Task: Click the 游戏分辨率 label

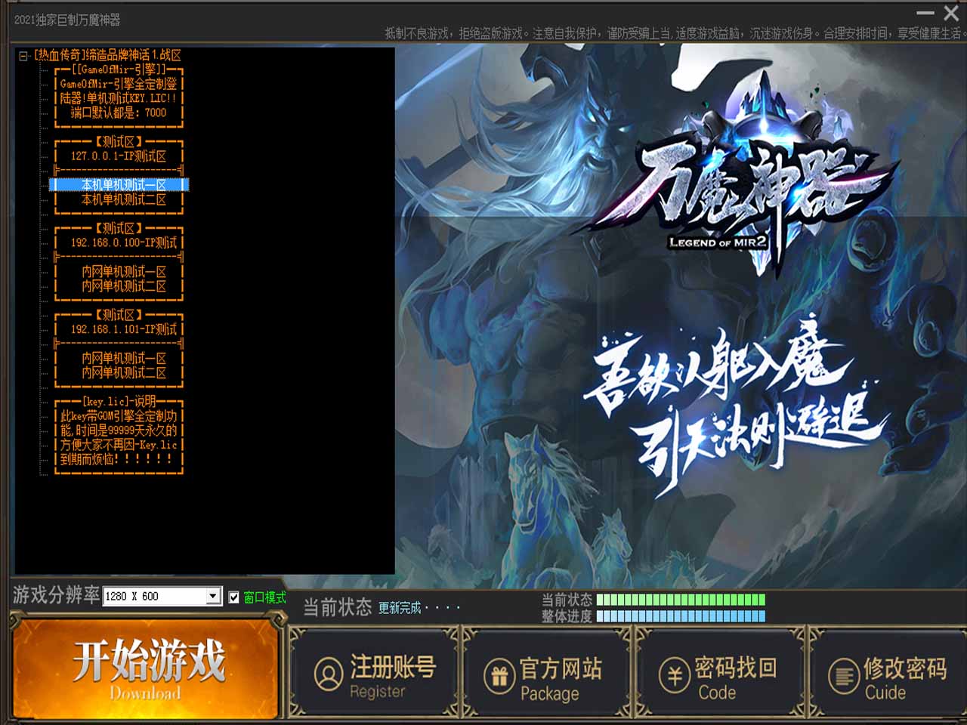Action: point(56,595)
